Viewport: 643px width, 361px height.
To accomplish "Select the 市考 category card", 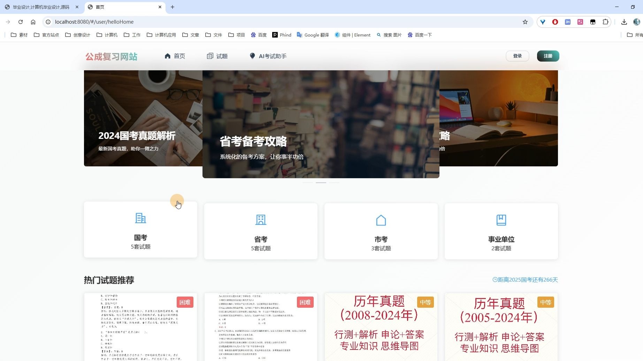I will coord(381,231).
